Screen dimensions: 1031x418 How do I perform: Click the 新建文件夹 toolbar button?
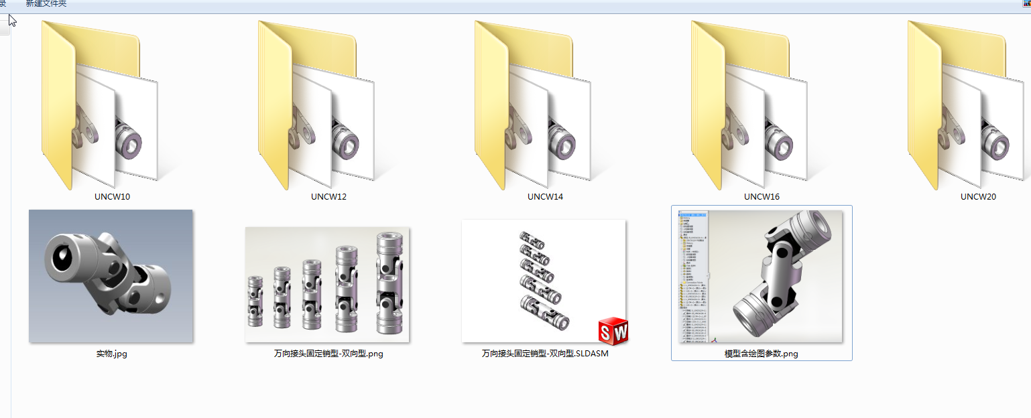coord(46,4)
